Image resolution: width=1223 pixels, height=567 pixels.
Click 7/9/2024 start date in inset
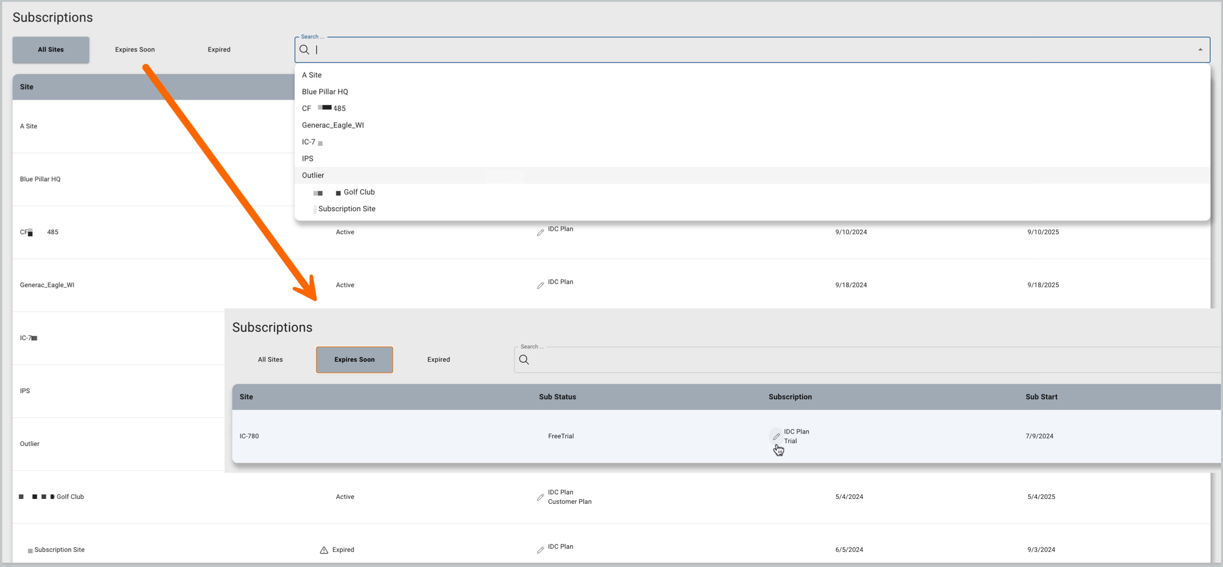[1040, 436]
